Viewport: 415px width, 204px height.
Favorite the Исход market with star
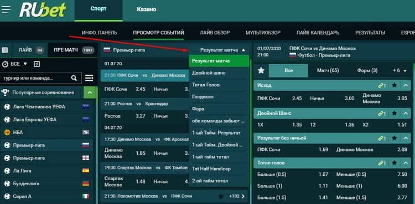click(395, 85)
